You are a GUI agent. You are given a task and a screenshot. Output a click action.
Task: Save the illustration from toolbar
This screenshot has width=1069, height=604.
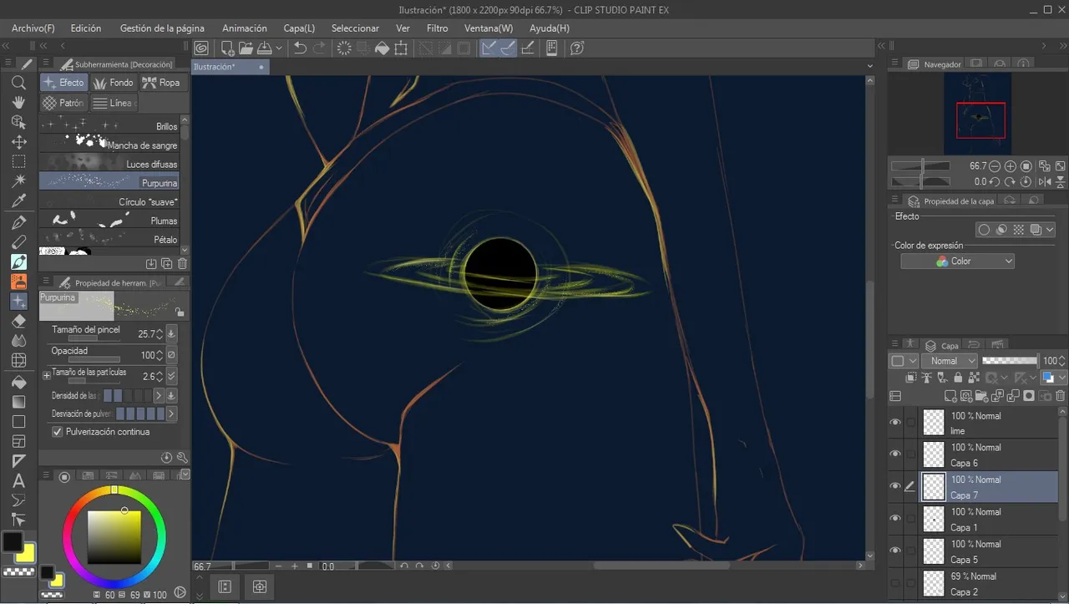click(x=264, y=48)
